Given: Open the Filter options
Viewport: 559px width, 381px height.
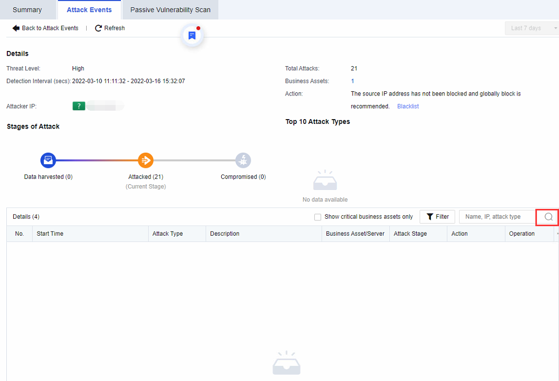Looking at the screenshot, I should [x=437, y=217].
